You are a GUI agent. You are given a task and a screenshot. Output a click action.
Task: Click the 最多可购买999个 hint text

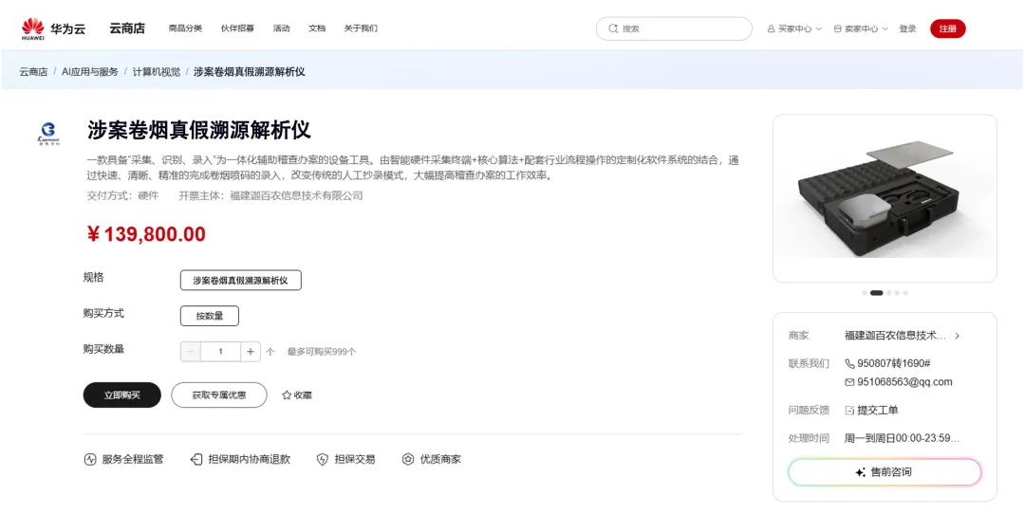[x=322, y=352]
